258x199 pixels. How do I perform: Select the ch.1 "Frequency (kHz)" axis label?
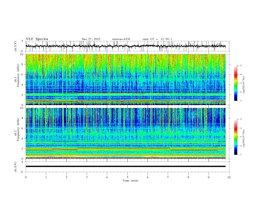(18, 76)
